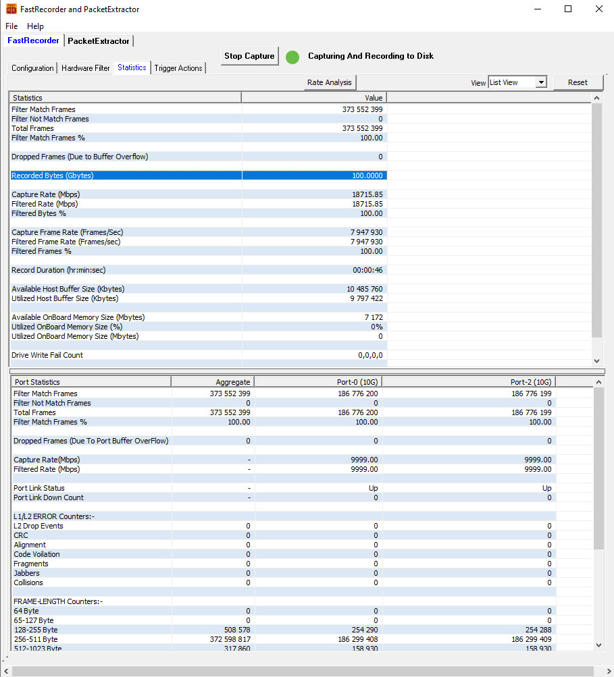Screen dimensions: 614x677
Task: Select the Utilized OnBoard Memory Size (%) row
Action: pos(199,327)
